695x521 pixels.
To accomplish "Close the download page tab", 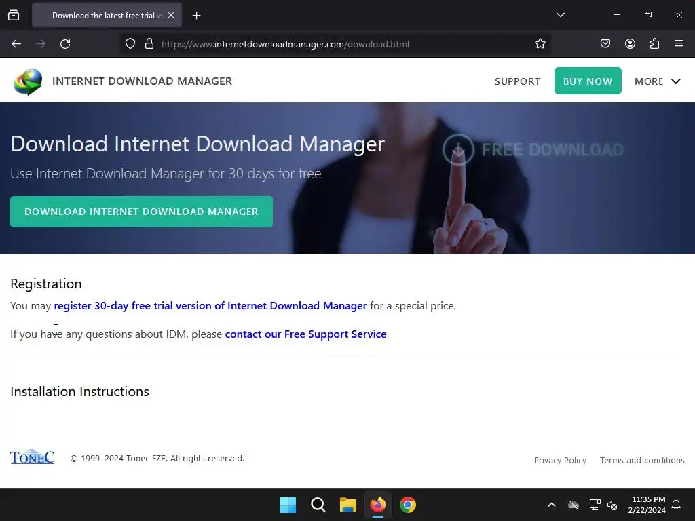I will pos(171,15).
